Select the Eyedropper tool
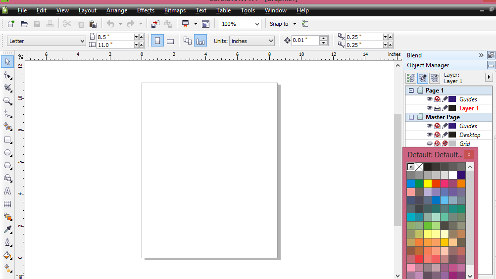The width and height of the screenshot is (496, 279). [7, 230]
